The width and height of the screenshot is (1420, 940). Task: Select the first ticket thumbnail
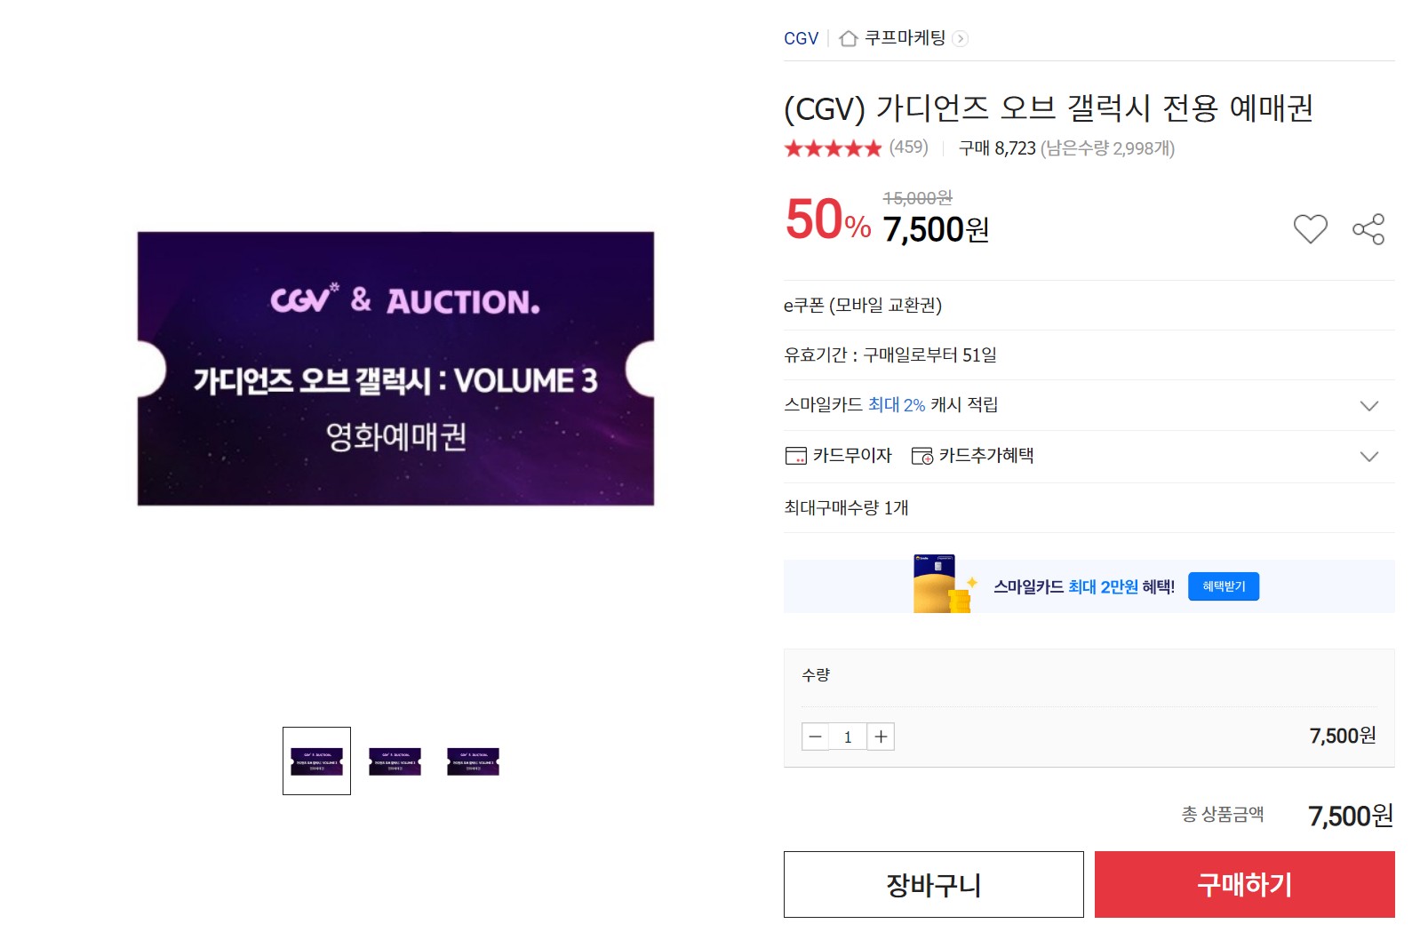point(315,762)
